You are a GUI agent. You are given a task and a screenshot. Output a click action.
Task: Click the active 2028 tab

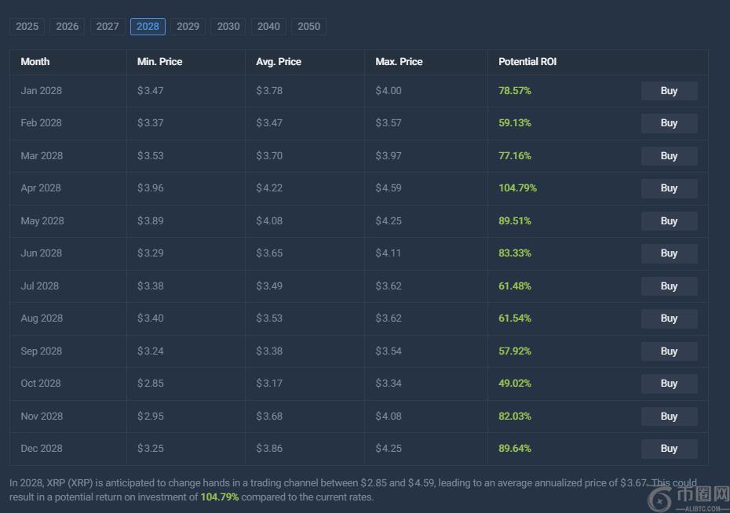tap(148, 27)
